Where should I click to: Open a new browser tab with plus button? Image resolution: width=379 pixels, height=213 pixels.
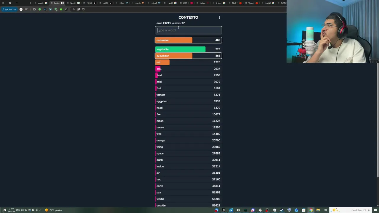point(30,3)
